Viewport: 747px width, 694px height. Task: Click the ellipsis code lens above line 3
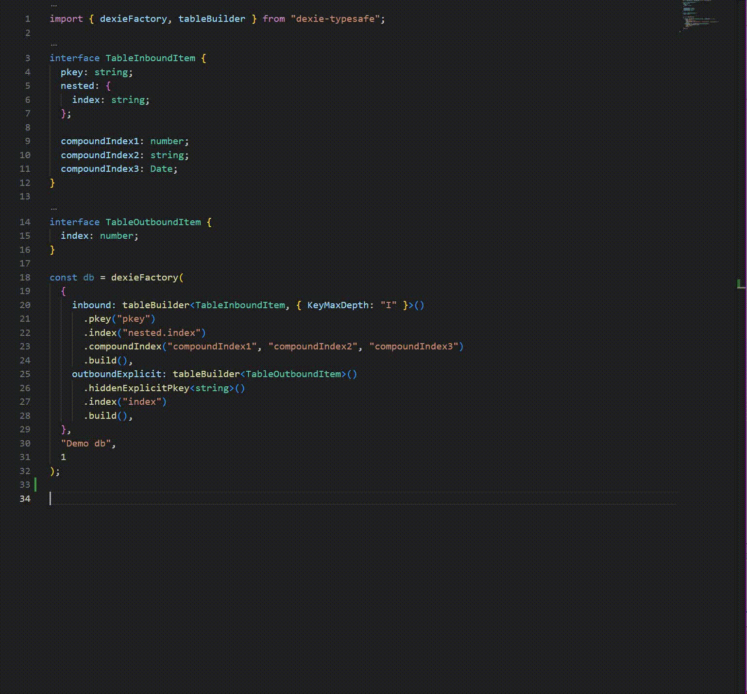click(53, 45)
